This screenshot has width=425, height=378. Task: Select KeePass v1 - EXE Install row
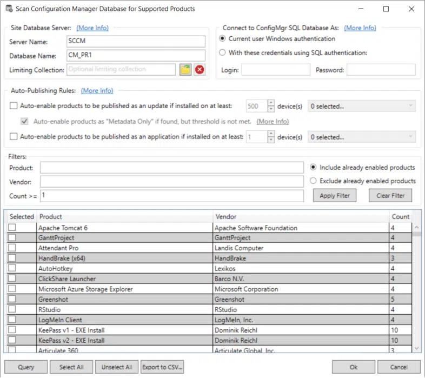(x=209, y=330)
